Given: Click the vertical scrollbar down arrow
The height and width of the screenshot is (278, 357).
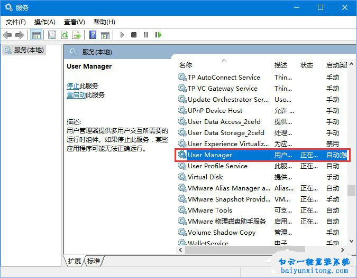Looking at the screenshot, I should click(x=351, y=241).
